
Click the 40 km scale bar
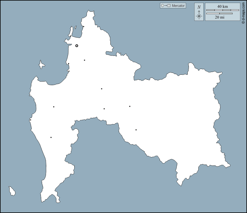pyautogui.click(x=223, y=10)
